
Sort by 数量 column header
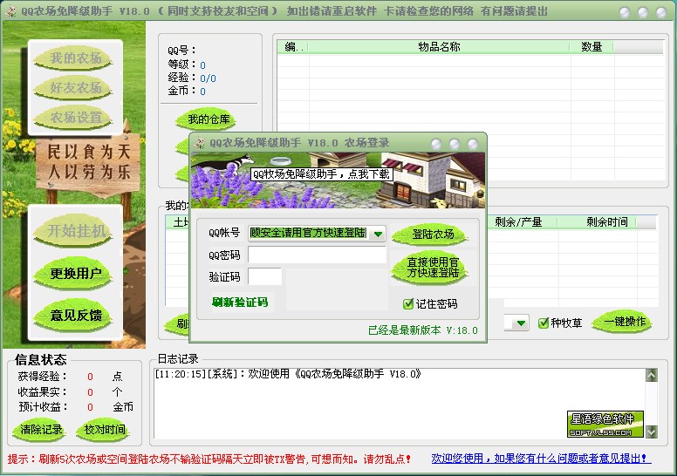592,46
